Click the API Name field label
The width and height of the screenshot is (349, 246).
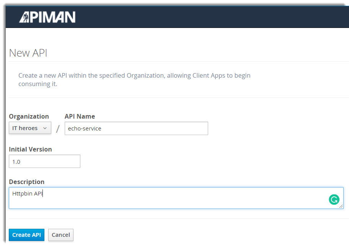coord(80,116)
